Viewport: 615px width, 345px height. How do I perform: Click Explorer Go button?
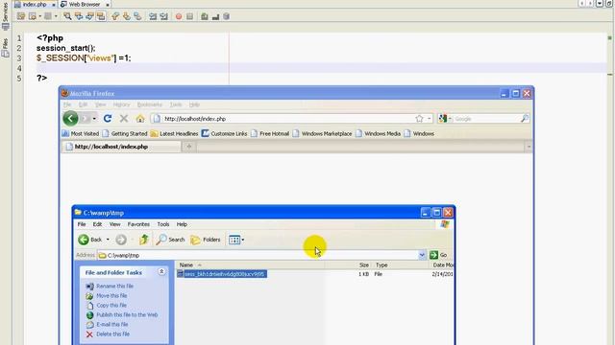[438, 255]
